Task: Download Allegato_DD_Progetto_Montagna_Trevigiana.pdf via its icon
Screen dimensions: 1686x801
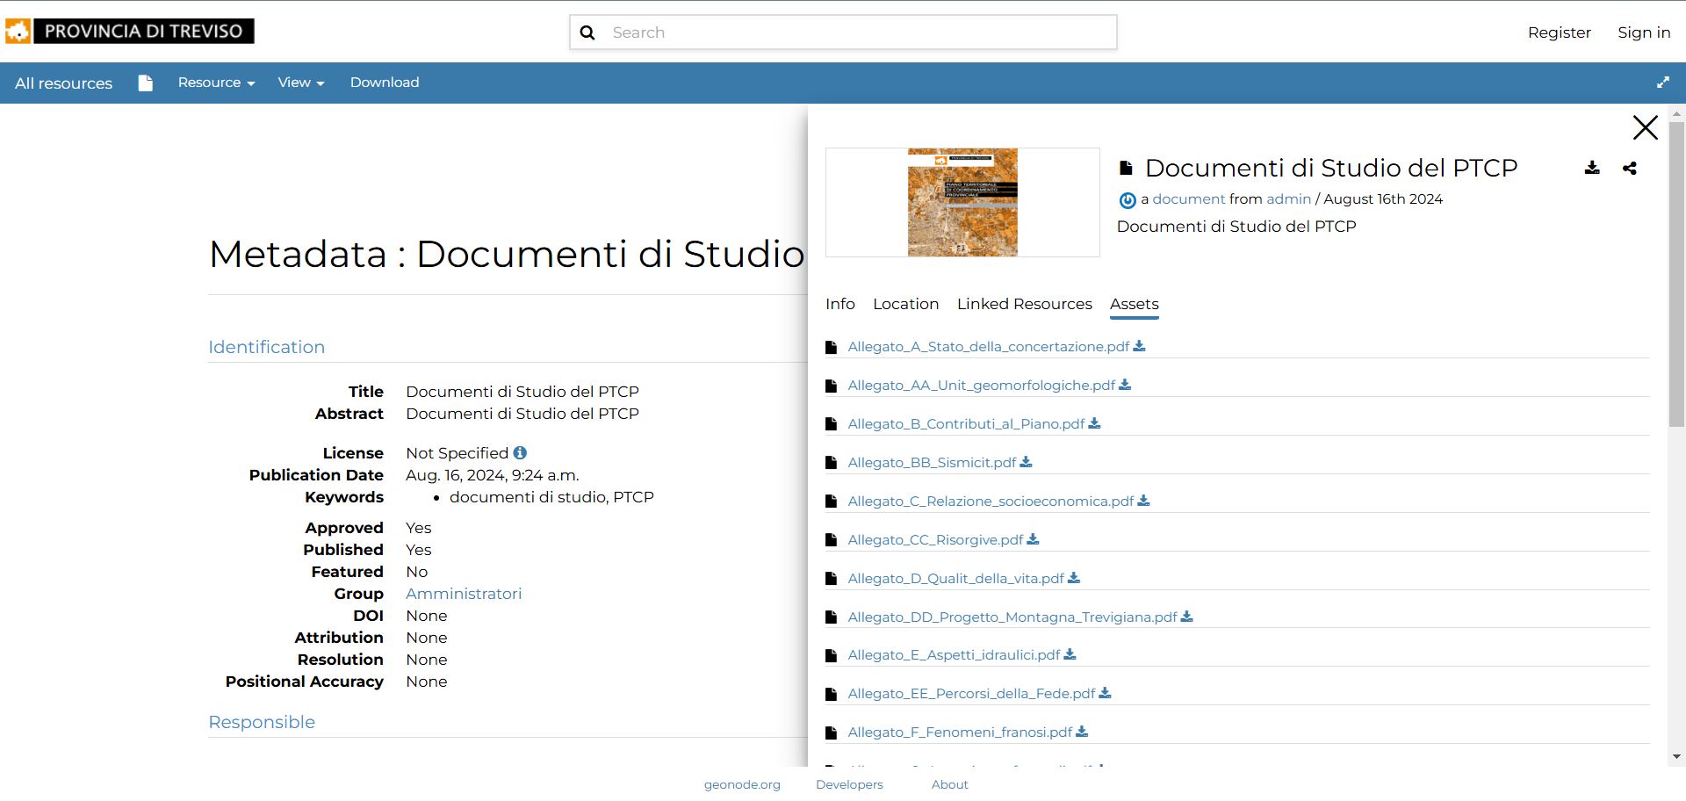Action: point(1186,617)
